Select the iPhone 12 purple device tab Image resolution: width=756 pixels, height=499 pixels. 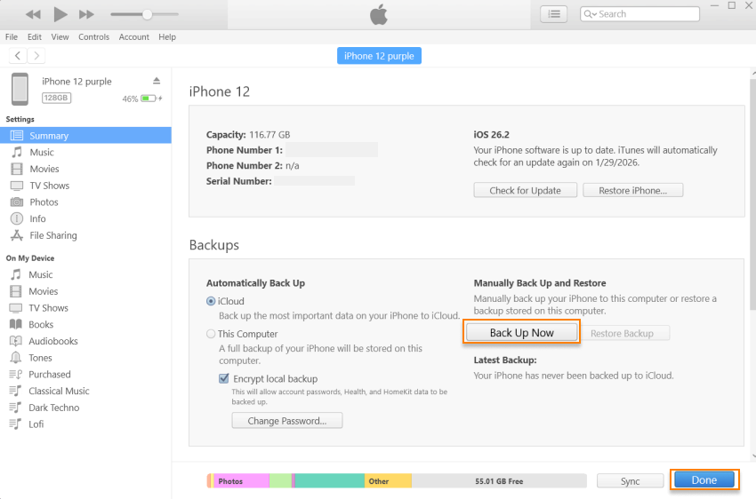point(379,56)
